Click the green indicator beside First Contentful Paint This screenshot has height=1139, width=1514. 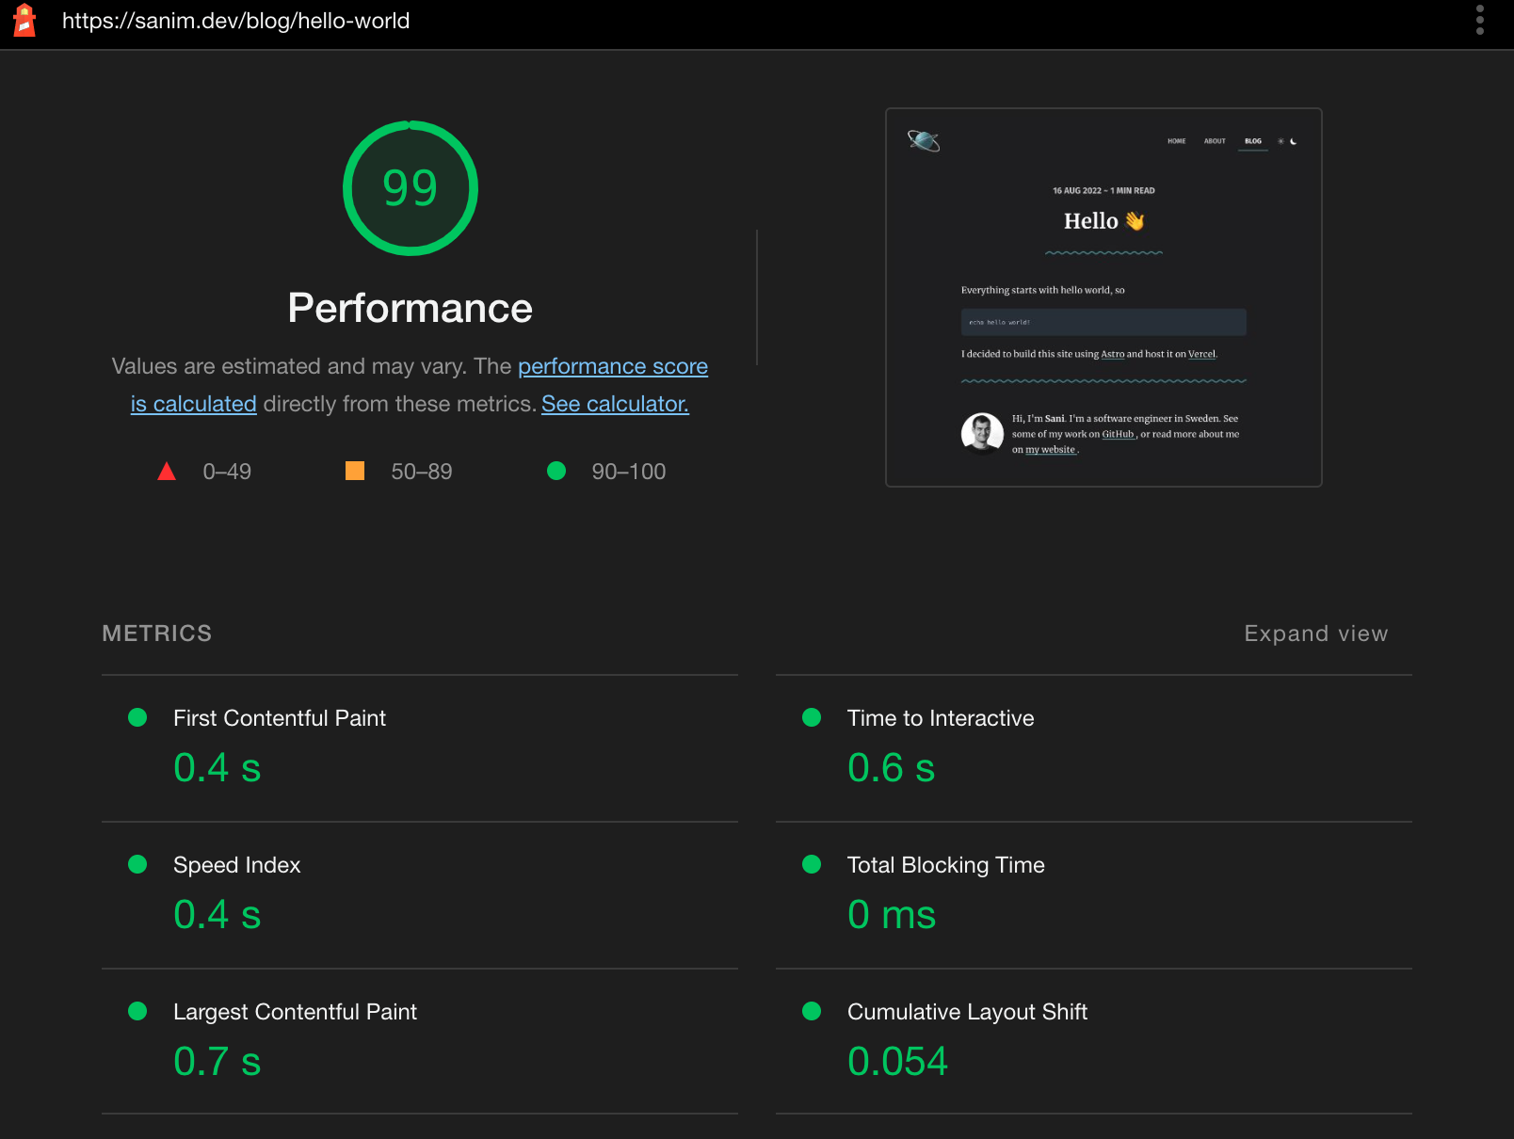pos(137,717)
